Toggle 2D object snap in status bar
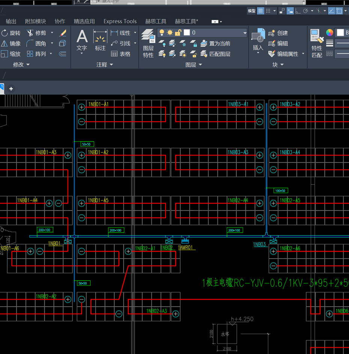Viewport: 349px width, 354px height. (339, 11)
